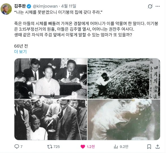Viewport: 166px width, 153px height.
Task: Click the 김주완 display name
Action: pyautogui.click(x=20, y=6)
